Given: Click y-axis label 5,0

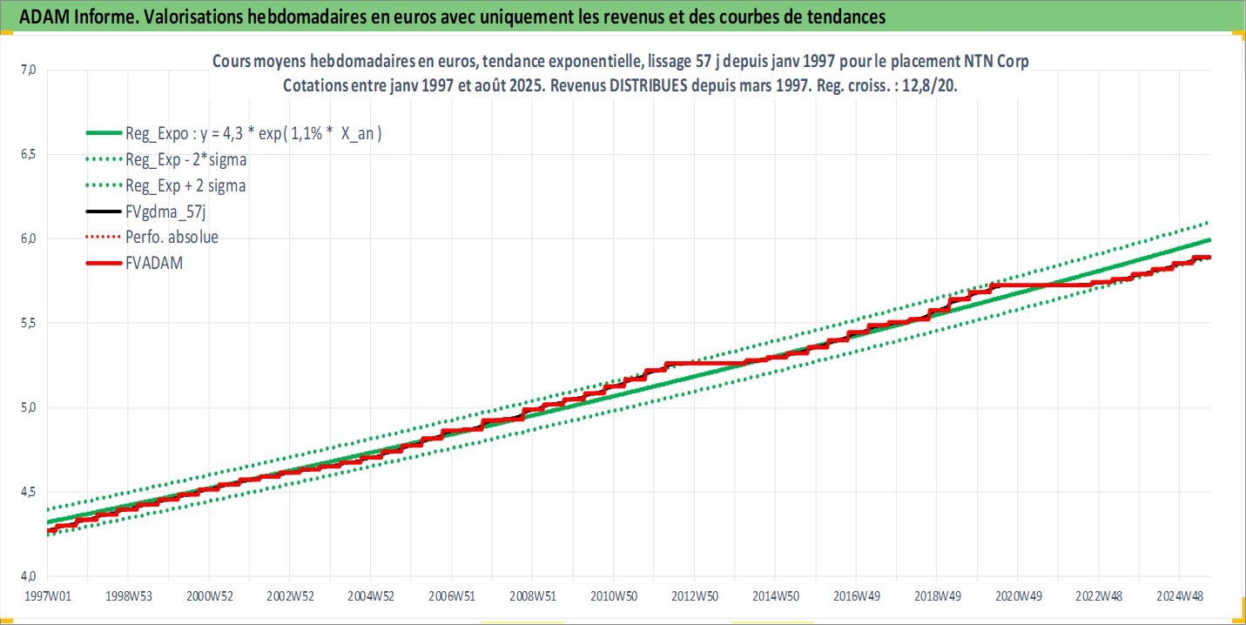Looking at the screenshot, I should pos(27,407).
